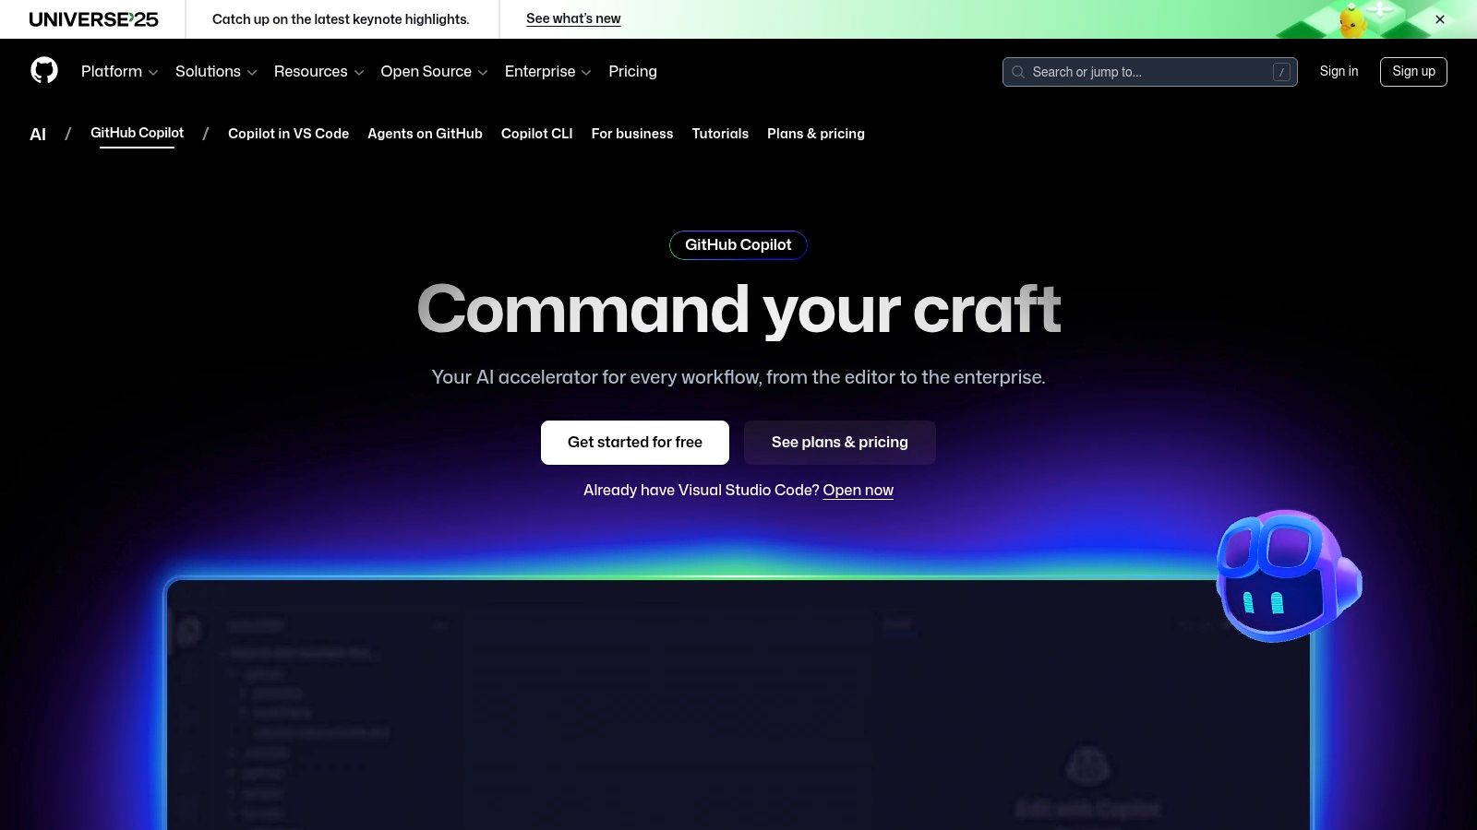Click the GitHub Octocat logo
The width and height of the screenshot is (1477, 830).
(44, 71)
